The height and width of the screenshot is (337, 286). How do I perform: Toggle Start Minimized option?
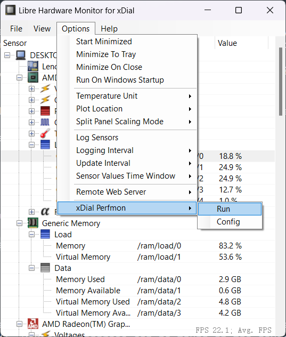click(x=127, y=42)
